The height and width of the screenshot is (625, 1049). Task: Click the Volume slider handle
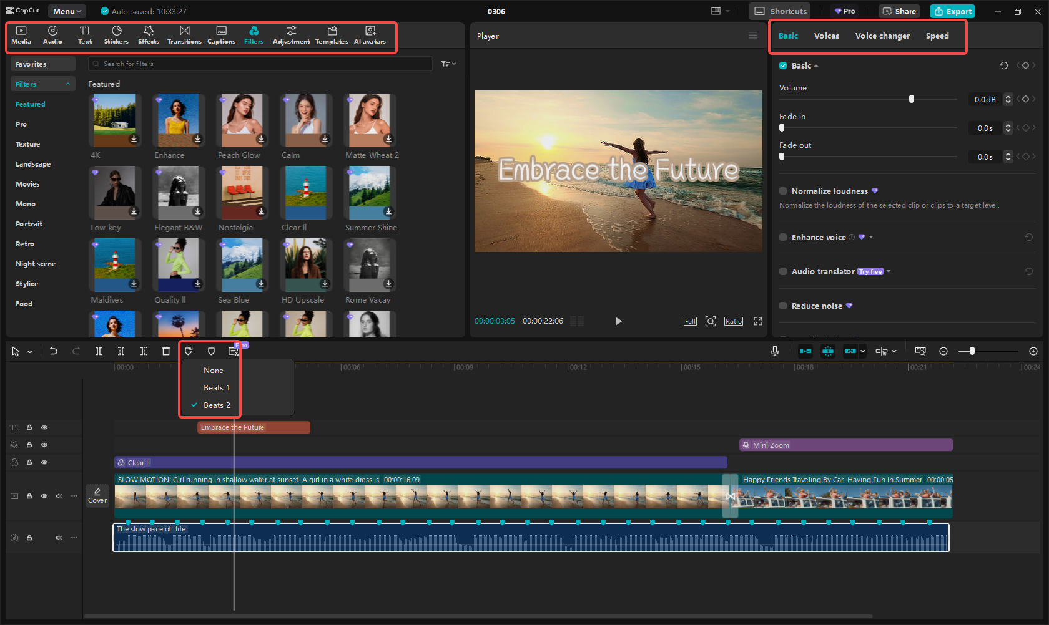912,99
